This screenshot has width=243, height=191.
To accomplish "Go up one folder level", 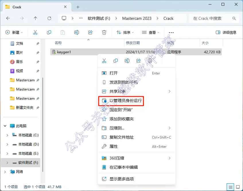I will pyautogui.click(x=36, y=18).
